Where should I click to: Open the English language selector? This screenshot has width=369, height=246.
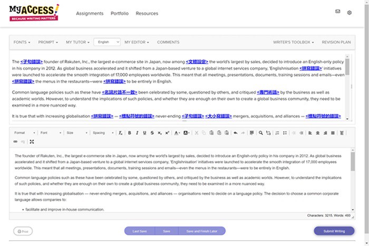[x=107, y=42]
